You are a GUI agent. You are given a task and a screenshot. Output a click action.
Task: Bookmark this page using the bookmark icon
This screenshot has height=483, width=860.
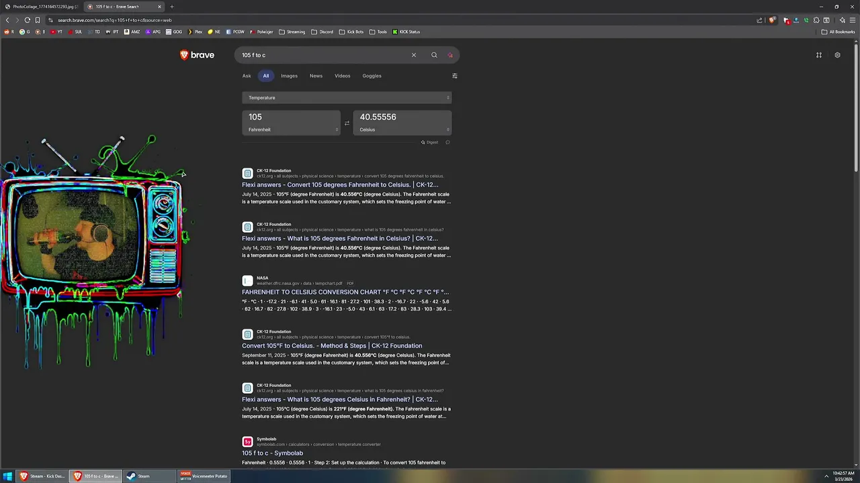tap(38, 20)
